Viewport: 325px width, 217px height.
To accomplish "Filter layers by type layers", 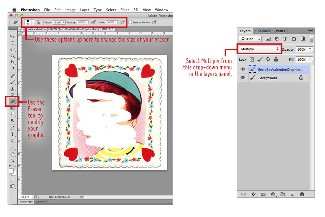I will click(x=285, y=39).
